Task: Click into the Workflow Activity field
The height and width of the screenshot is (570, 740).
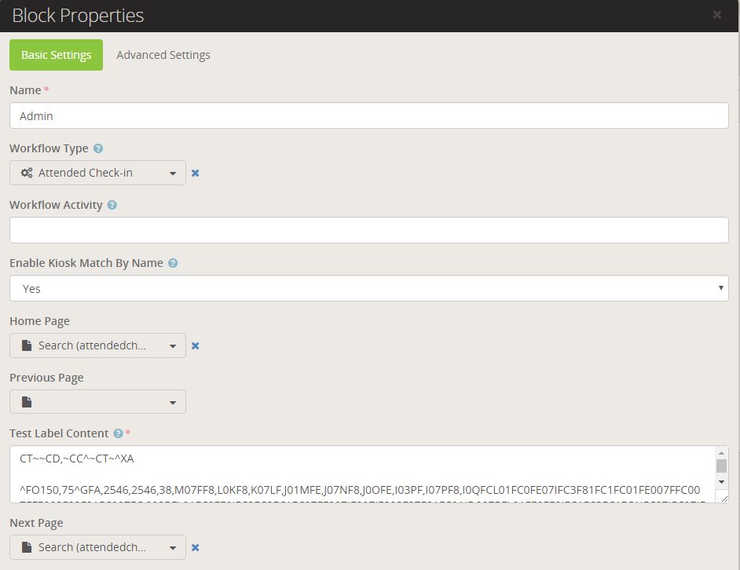Action: [369, 230]
